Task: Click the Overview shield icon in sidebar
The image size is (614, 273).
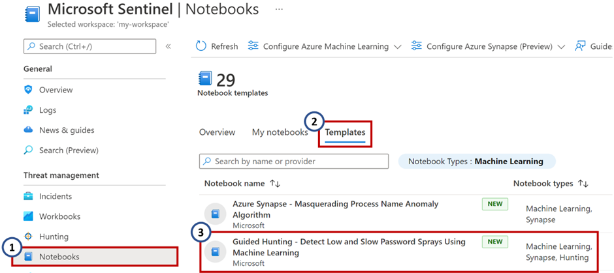Action: point(28,90)
